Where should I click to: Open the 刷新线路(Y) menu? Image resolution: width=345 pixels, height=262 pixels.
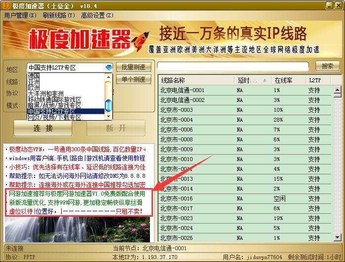pyautogui.click(x=59, y=15)
